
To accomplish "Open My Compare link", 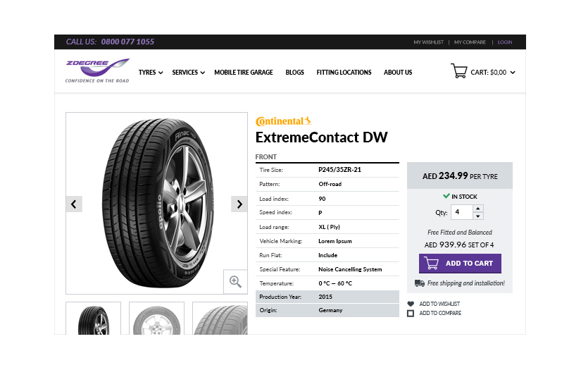I will [470, 42].
